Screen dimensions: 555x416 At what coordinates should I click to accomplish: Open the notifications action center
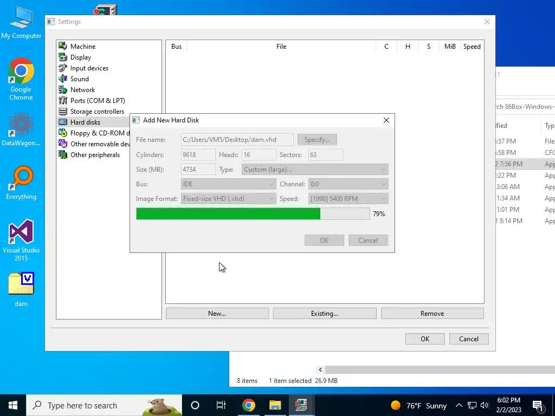(538, 405)
